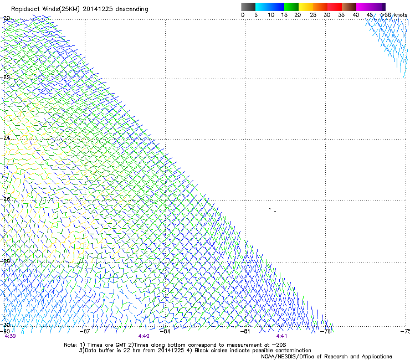This screenshot has width=410, height=360.
Task: Click the legend scale value '35'
Action: tap(341, 15)
